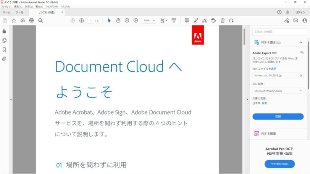Open zoom level 100% dropdown
The image size is (310, 174).
[149, 21]
